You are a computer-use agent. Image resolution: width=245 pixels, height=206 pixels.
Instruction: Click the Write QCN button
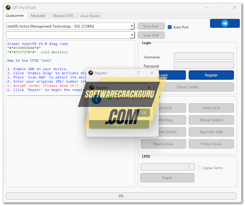[211, 108]
